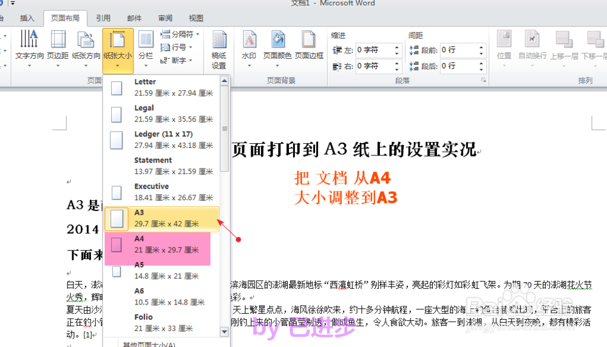
Task: Decrease right indent with down stepper
Action: click(x=397, y=70)
